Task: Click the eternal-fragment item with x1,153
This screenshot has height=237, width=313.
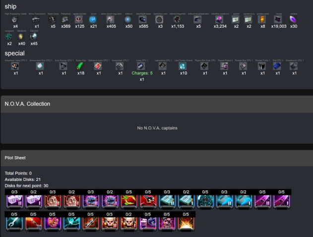Action: click(x=177, y=19)
